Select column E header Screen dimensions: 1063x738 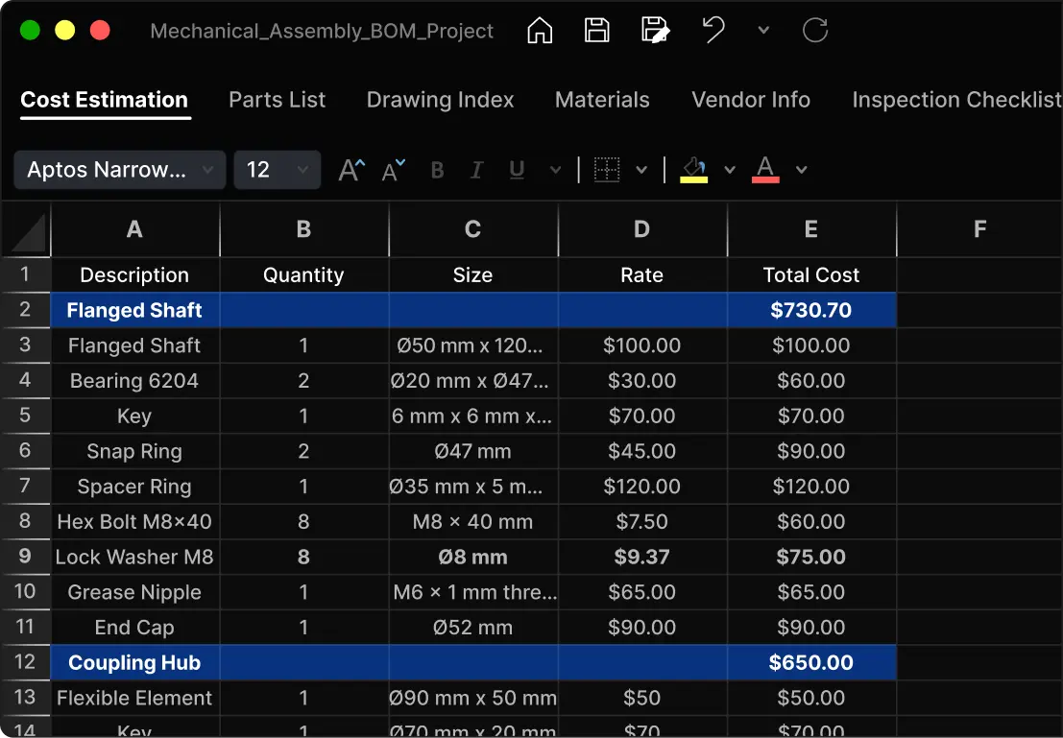click(x=811, y=229)
